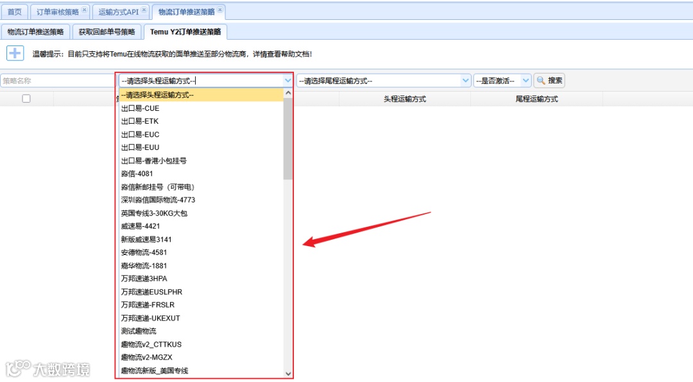The image size is (693, 382).
Task: Collapse the 头程运输方式 dropdown arrow
Action: coord(287,81)
